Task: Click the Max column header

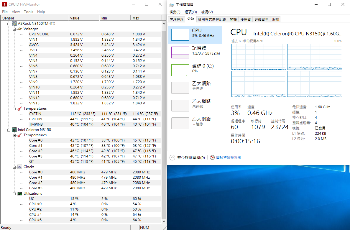Action: 146,18
